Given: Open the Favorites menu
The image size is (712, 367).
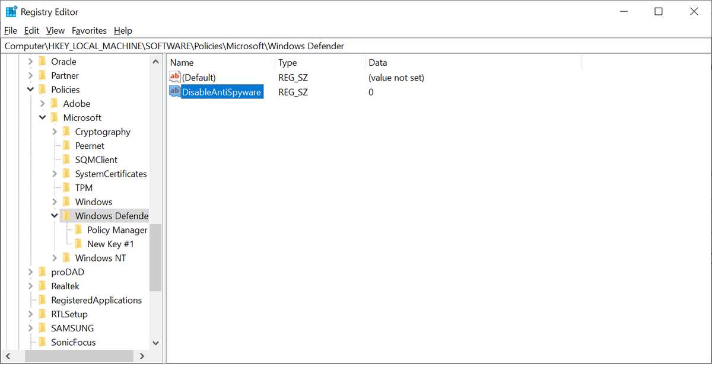Looking at the screenshot, I should 89,30.
